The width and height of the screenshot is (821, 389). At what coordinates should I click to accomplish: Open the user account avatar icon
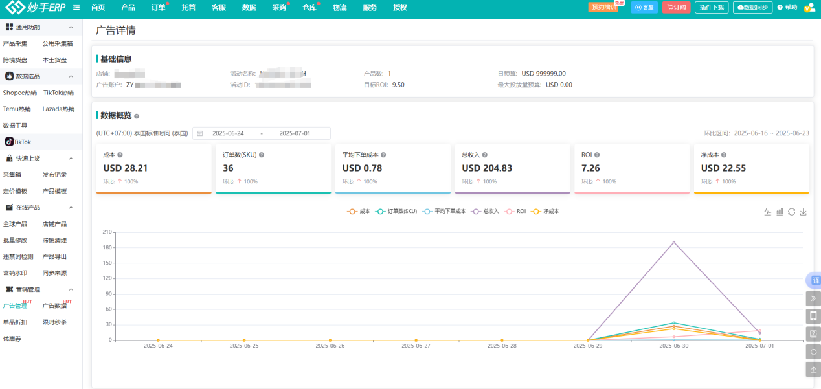click(x=809, y=8)
